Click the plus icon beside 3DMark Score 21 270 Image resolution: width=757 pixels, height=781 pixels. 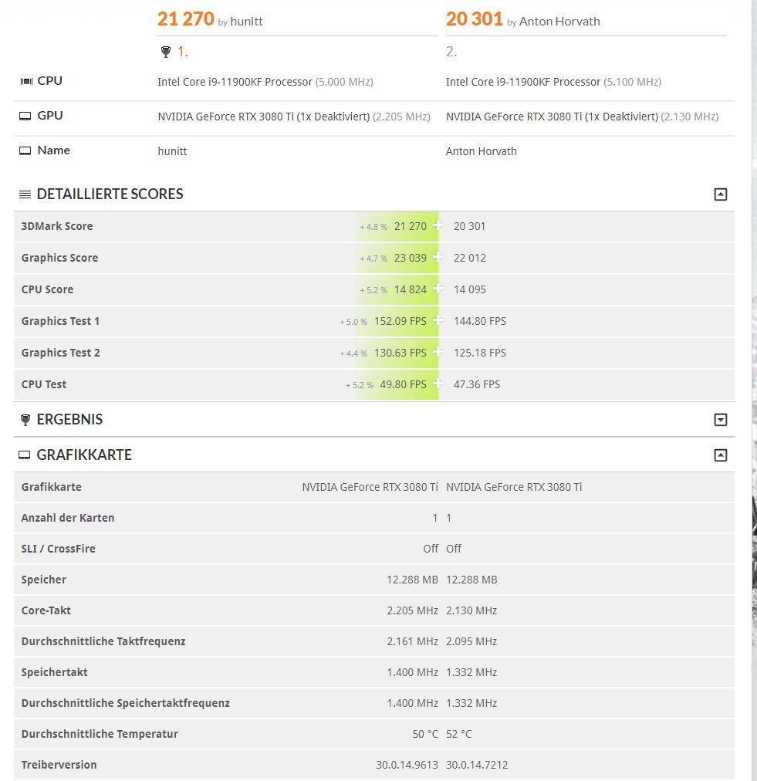click(438, 225)
